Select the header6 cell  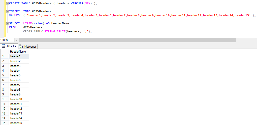[x=19, y=80]
